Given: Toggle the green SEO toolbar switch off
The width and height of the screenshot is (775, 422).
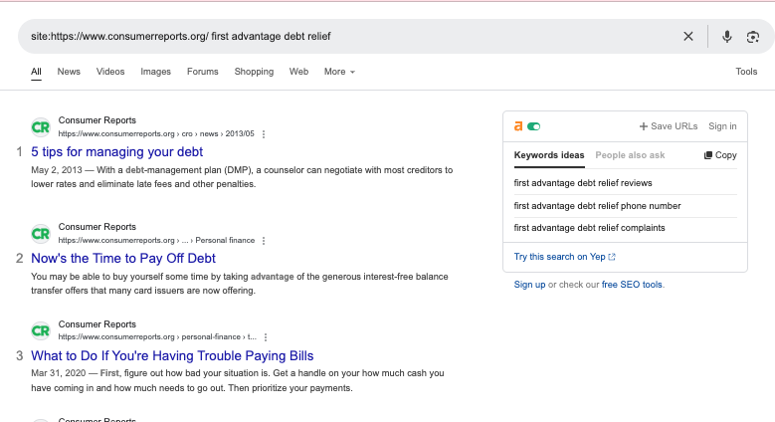Looking at the screenshot, I should coord(534,126).
